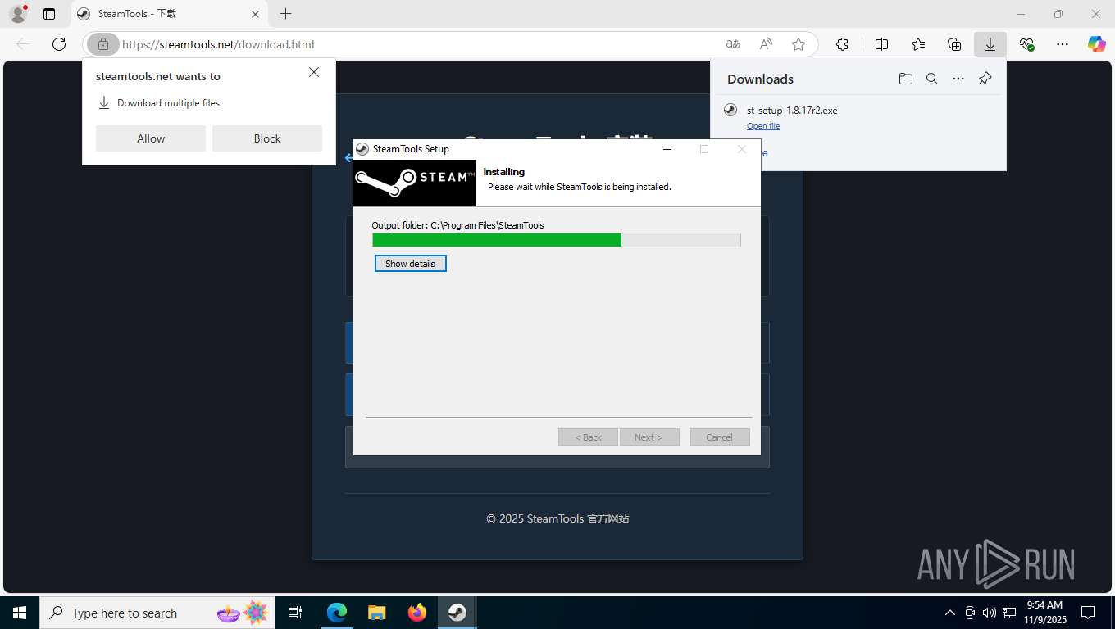This screenshot has width=1115, height=629.
Task: Open the notification center icon
Action: click(1088, 613)
